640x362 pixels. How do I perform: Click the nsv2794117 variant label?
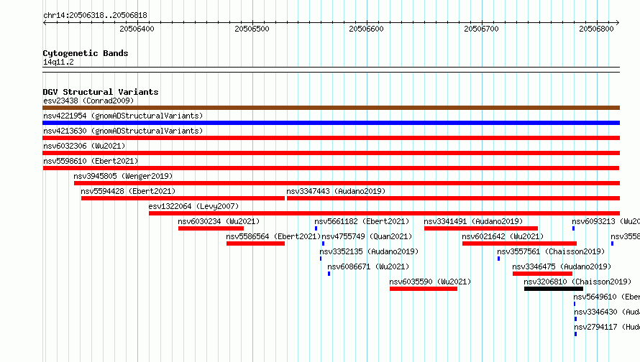pos(606,327)
